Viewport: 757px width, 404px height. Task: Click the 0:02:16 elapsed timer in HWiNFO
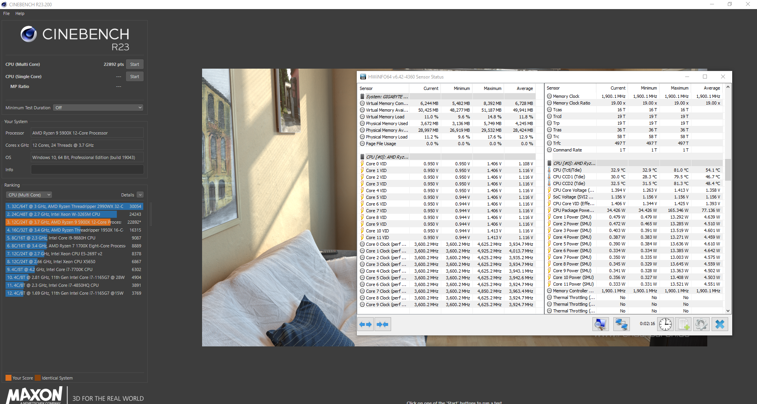[x=647, y=324]
